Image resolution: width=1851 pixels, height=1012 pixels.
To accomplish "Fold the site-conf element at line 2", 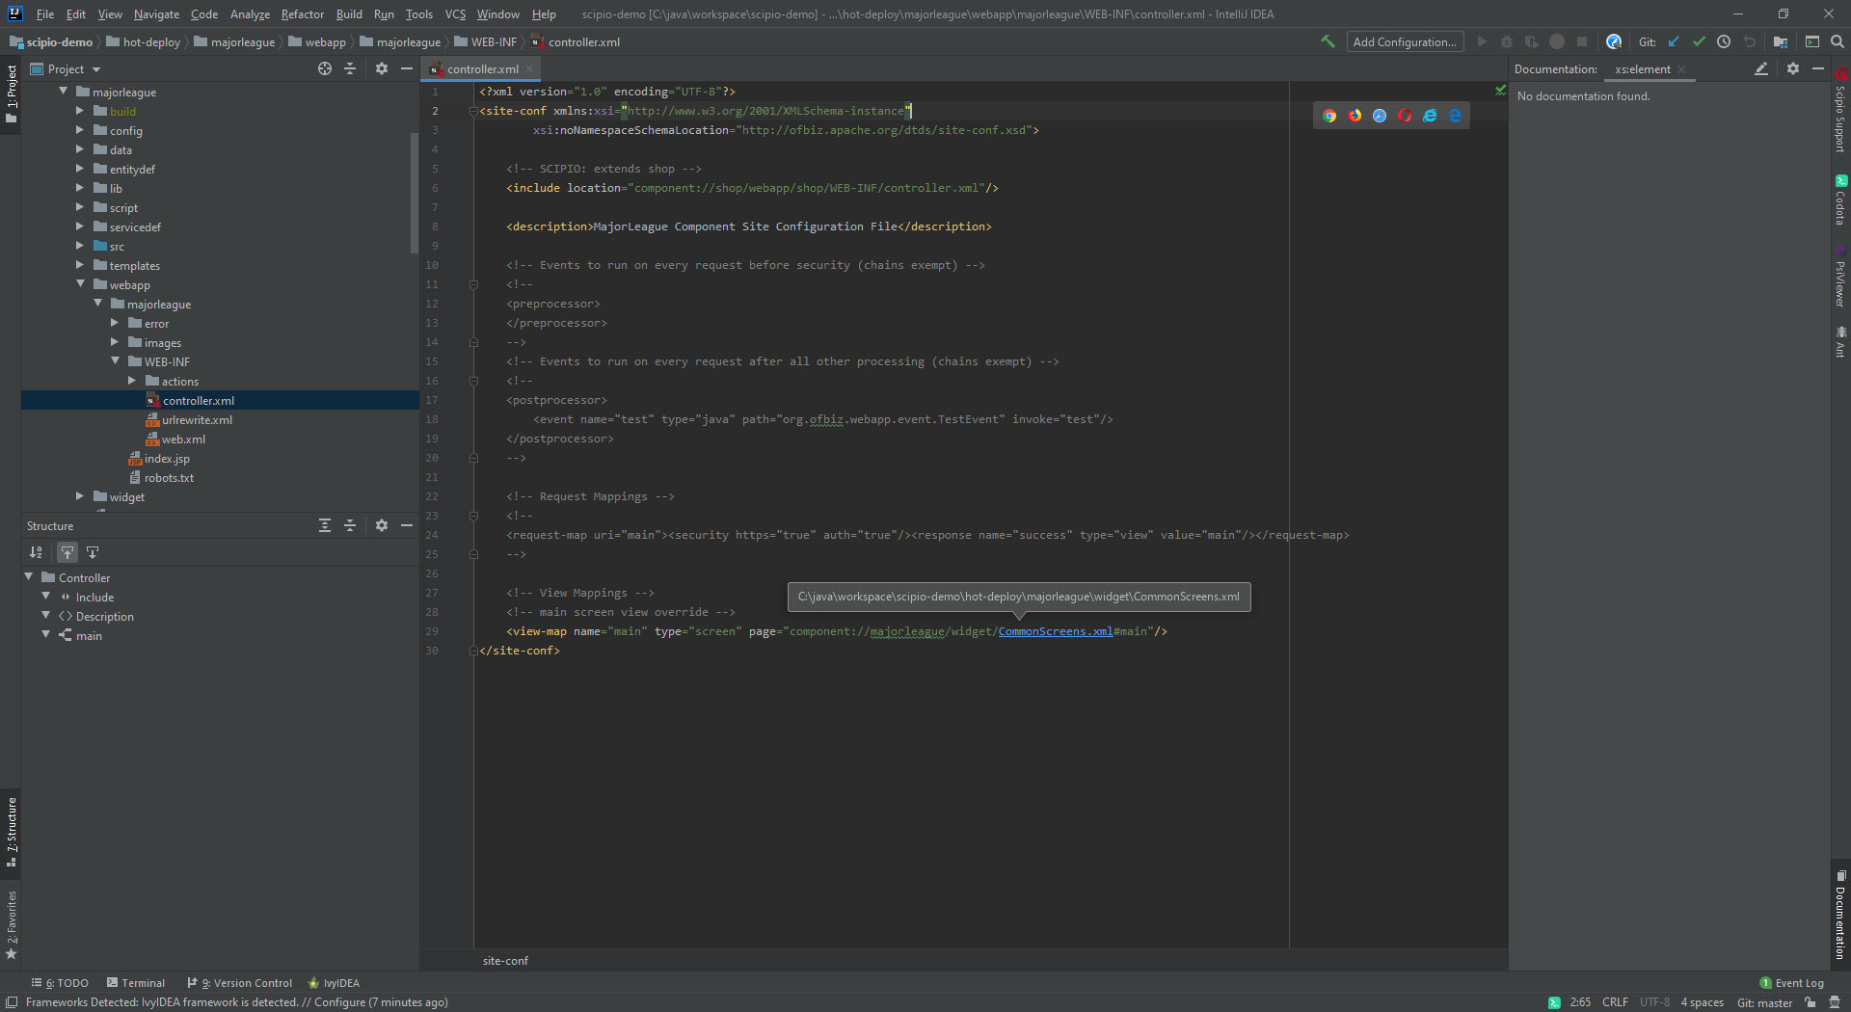I will click(x=473, y=111).
